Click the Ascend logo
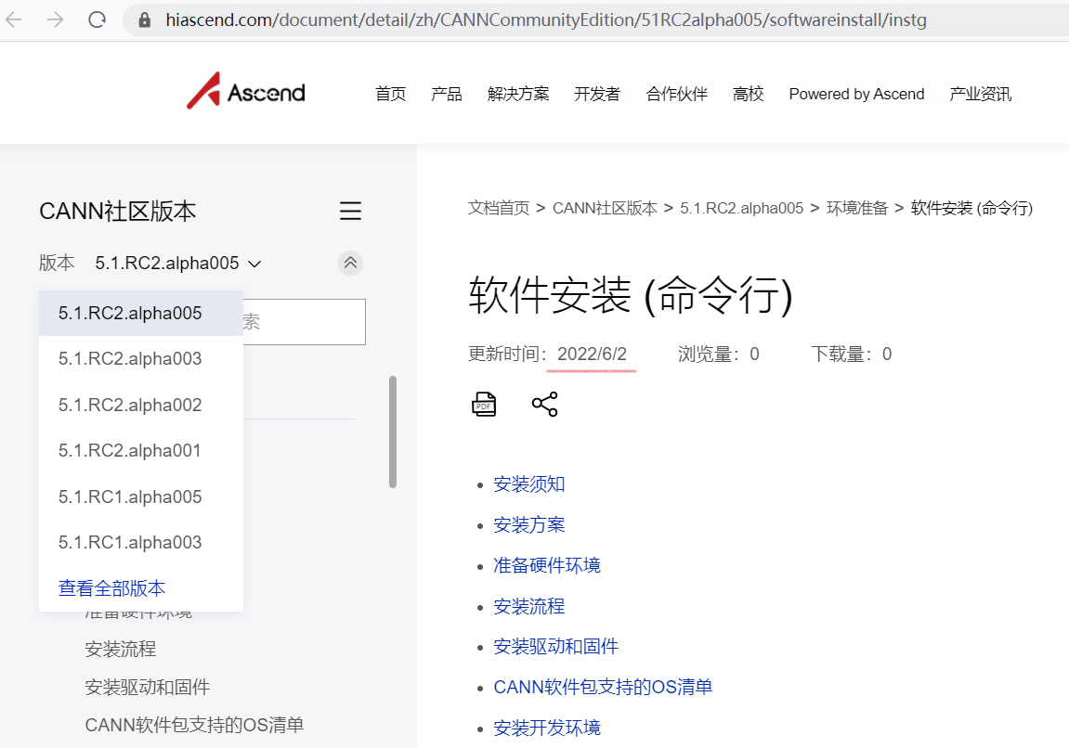Viewport: 1069px width, 748px height. coord(246,91)
